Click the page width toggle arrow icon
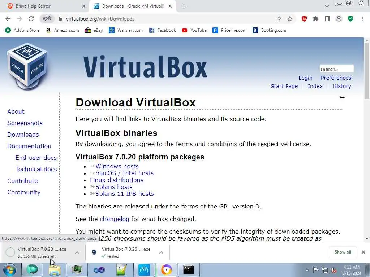 [x=342, y=97]
